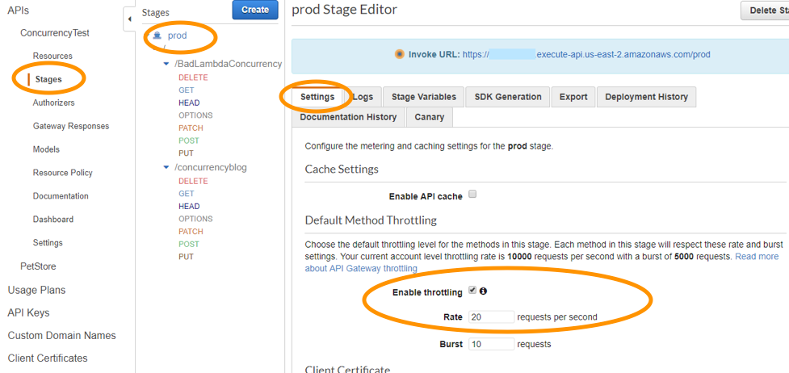Go to Resources in the sidebar

click(x=52, y=56)
